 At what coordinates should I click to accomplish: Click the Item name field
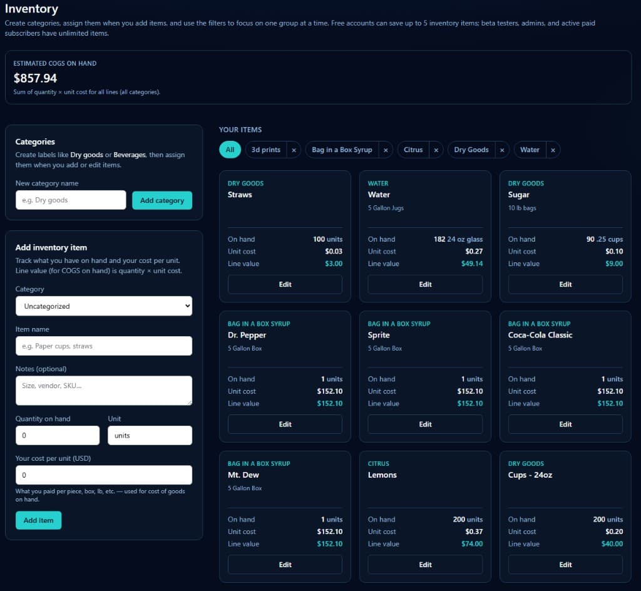pos(103,346)
